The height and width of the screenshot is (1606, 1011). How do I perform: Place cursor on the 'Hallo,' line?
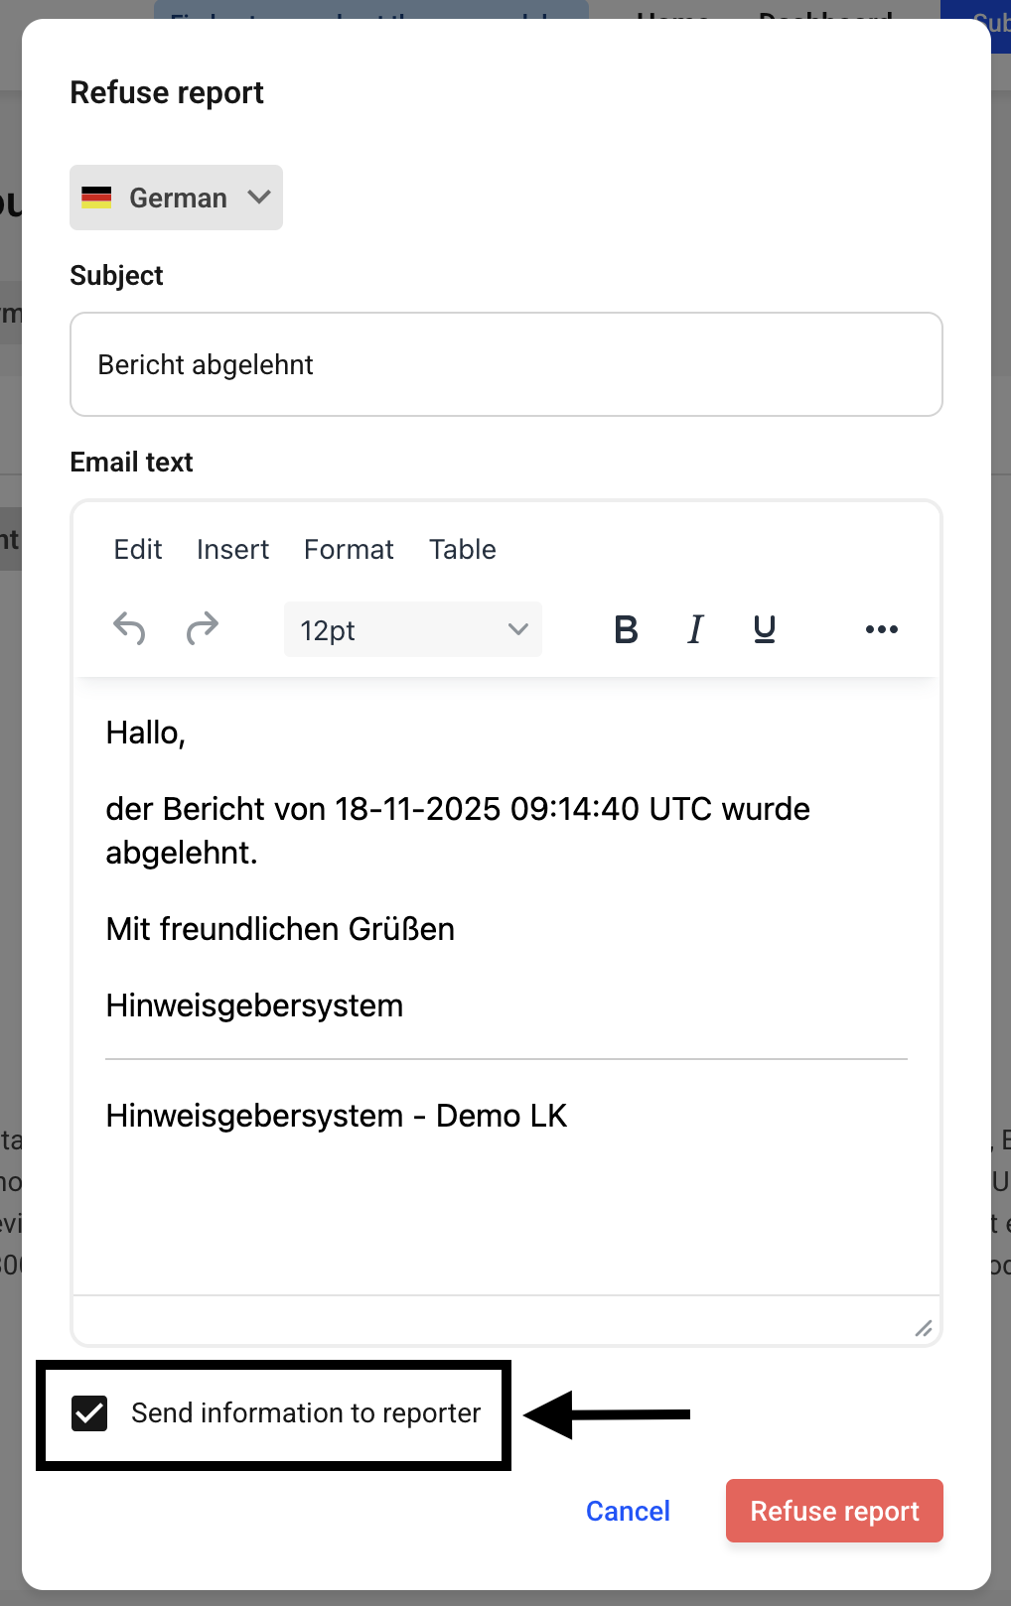146,734
